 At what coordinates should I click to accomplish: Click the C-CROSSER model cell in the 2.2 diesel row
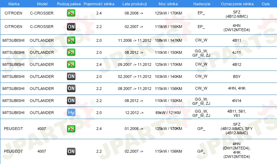42,27
